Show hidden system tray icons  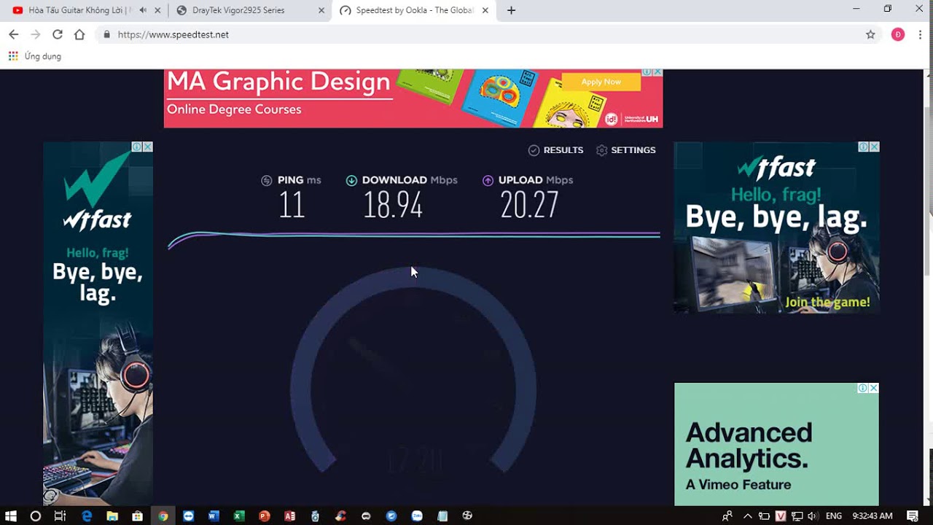tap(747, 516)
